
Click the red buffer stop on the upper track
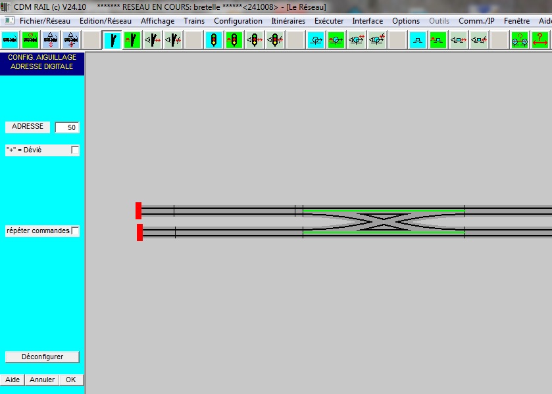tap(138, 211)
